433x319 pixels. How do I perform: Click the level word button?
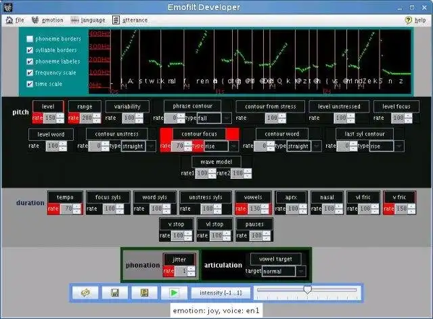click(51, 134)
